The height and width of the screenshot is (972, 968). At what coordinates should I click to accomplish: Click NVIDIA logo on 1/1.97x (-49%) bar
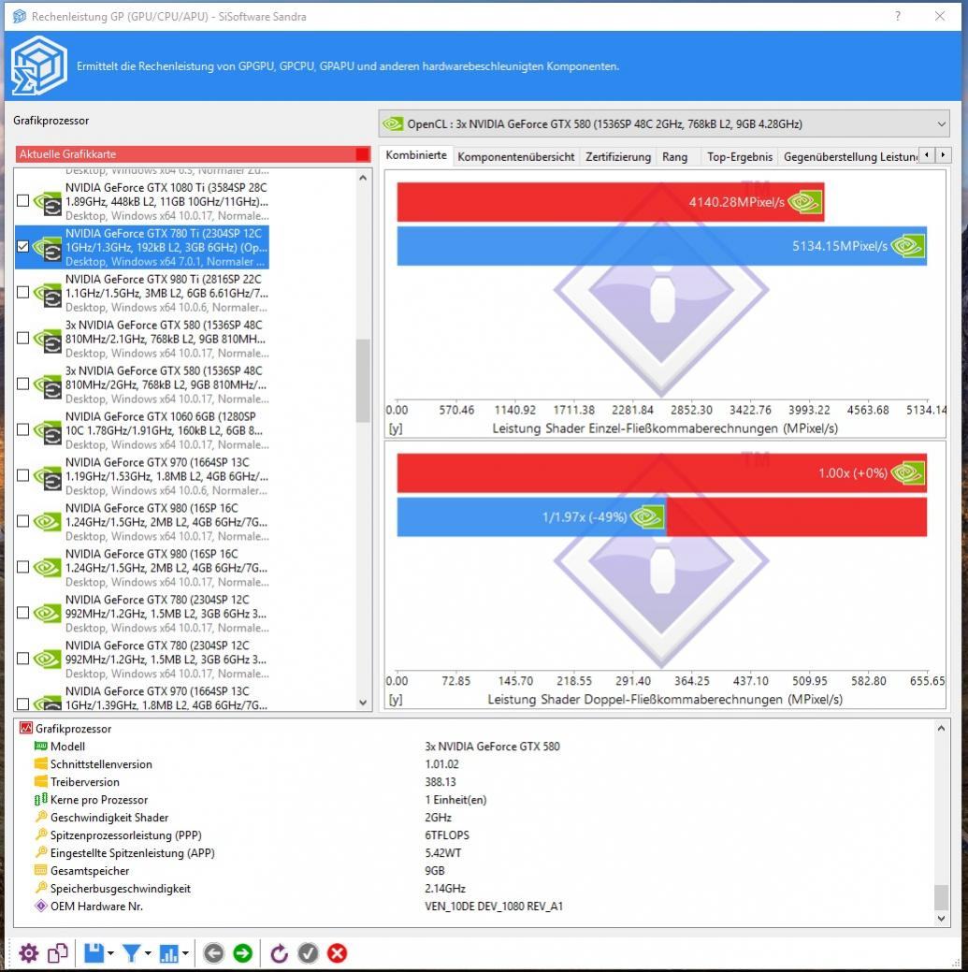[647, 517]
